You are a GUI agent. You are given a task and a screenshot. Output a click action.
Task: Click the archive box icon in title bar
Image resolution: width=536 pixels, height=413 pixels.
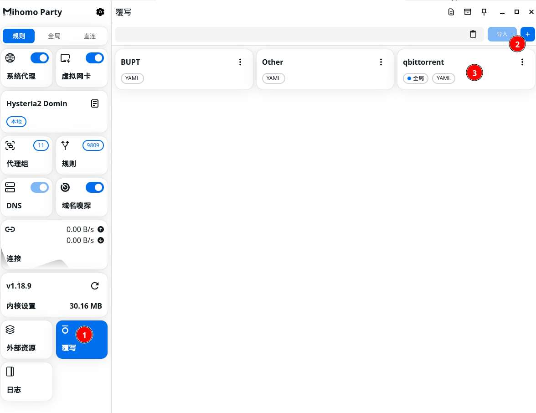(468, 12)
